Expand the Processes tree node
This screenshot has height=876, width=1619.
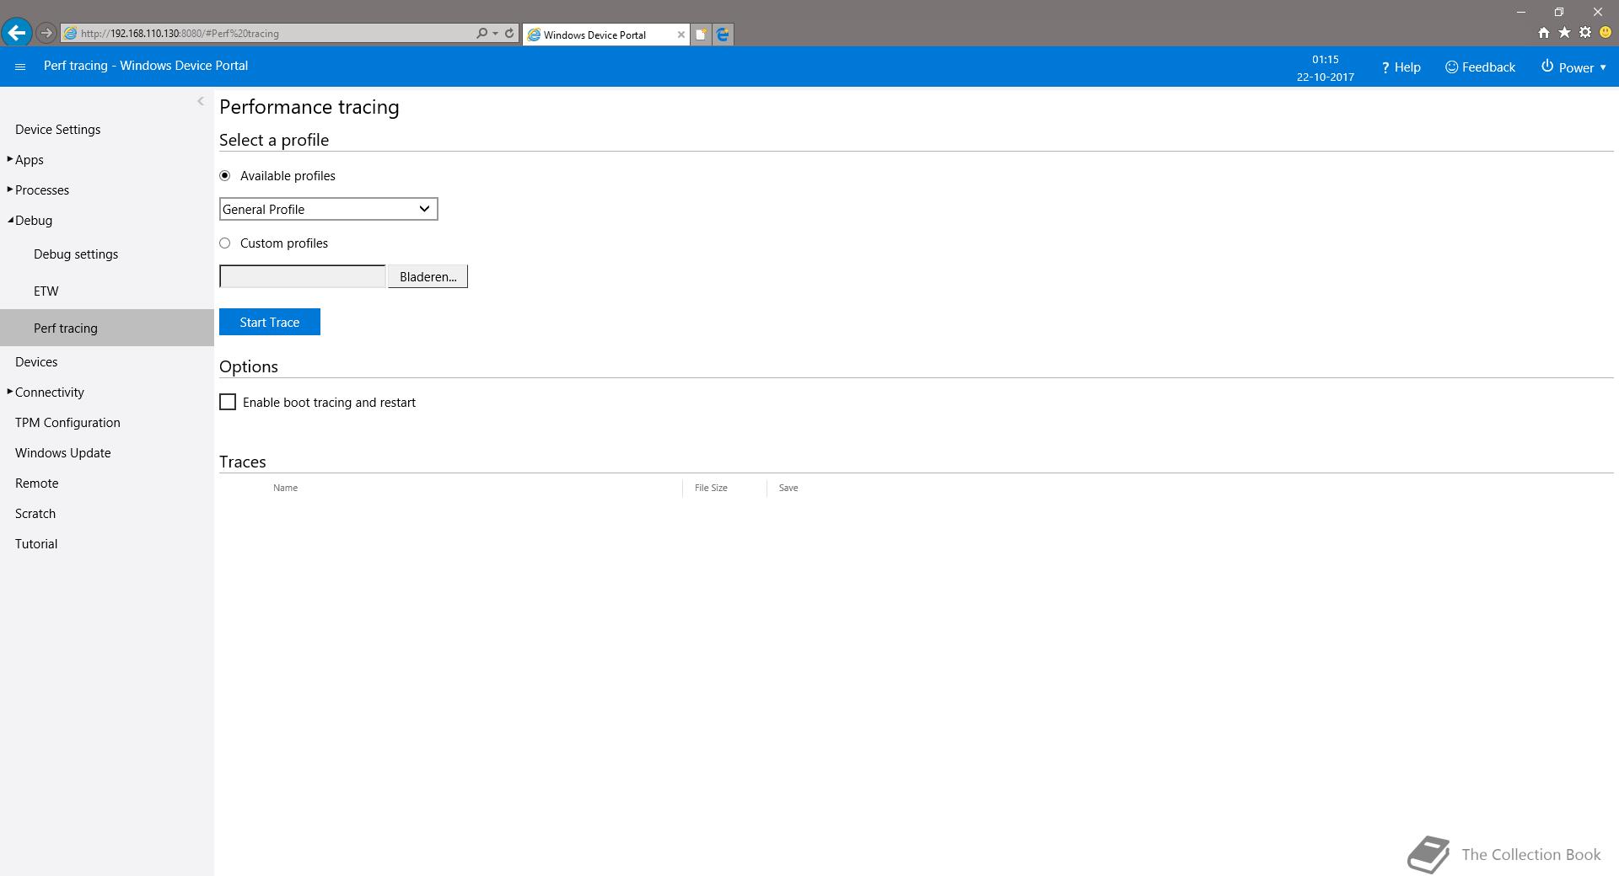point(10,190)
